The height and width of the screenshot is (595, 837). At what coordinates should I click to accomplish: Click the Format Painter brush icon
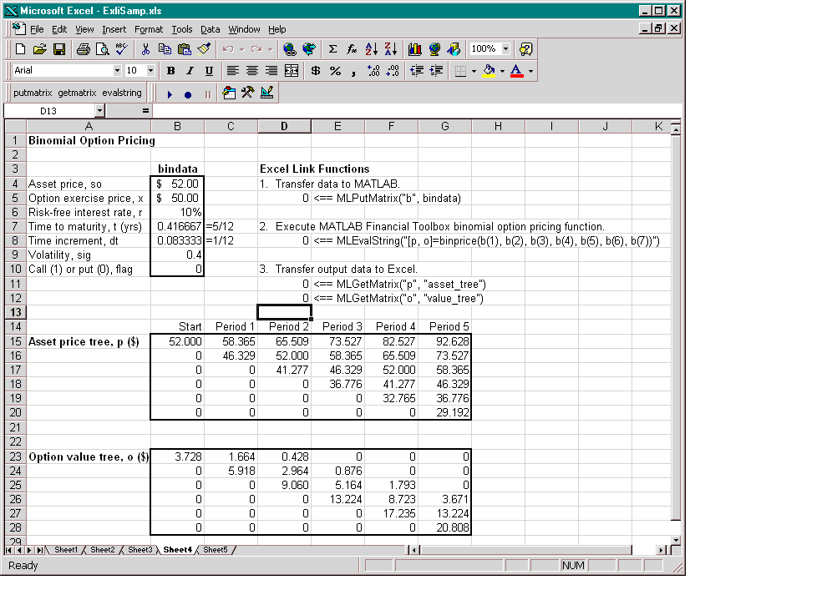tap(203, 49)
